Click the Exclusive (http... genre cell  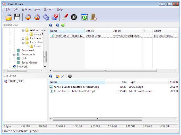coord(163,36)
